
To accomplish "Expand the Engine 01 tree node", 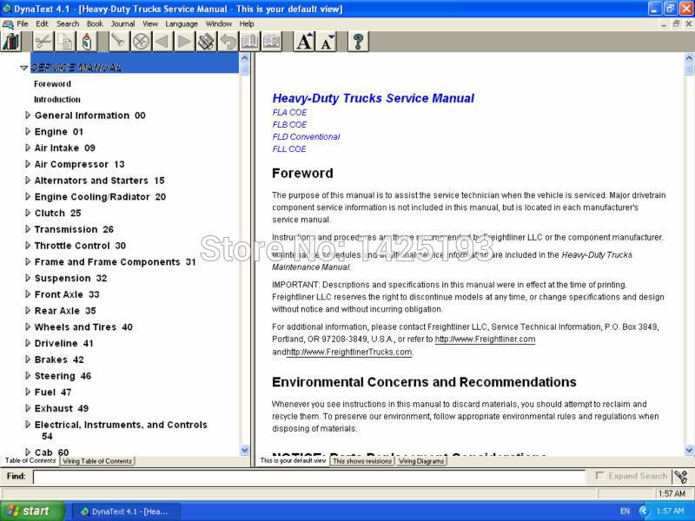I will (x=28, y=132).
